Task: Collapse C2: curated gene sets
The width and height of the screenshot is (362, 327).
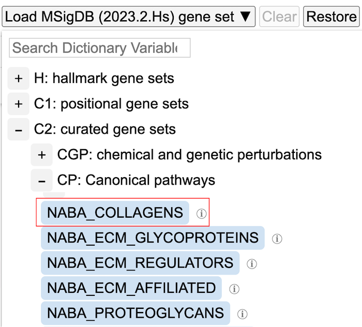Action: (19, 130)
